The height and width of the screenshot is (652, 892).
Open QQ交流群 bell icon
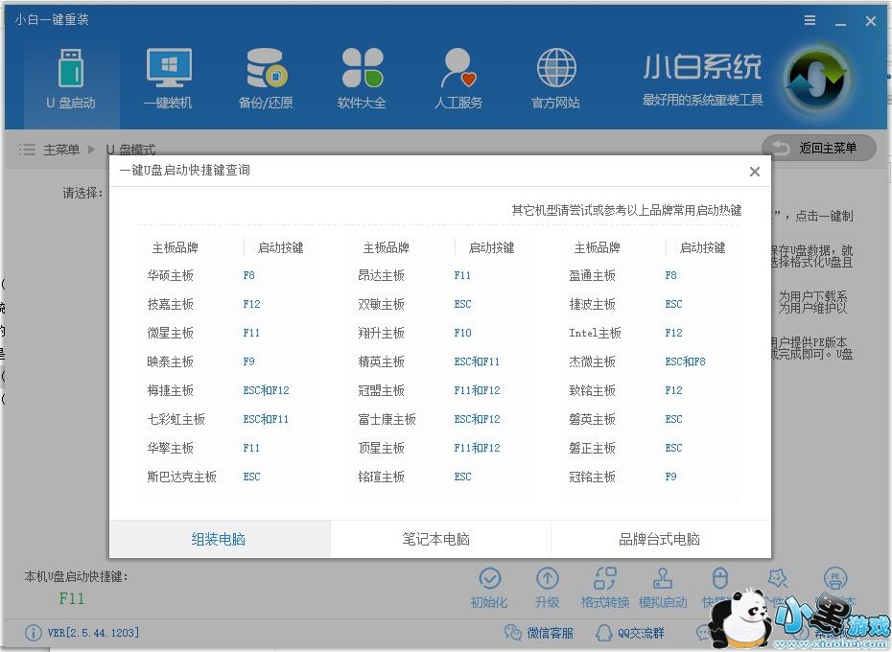click(604, 633)
